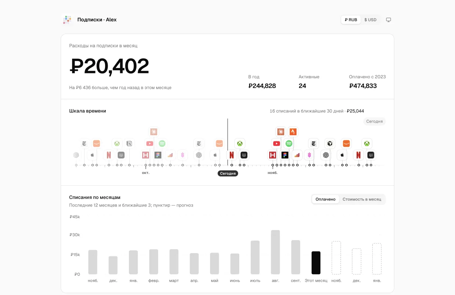
Task: Open the black cube subscription icon
Action: tap(330, 144)
